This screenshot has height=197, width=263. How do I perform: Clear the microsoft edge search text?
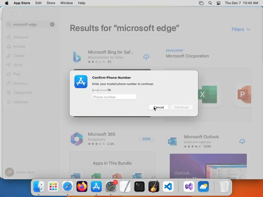point(52,24)
